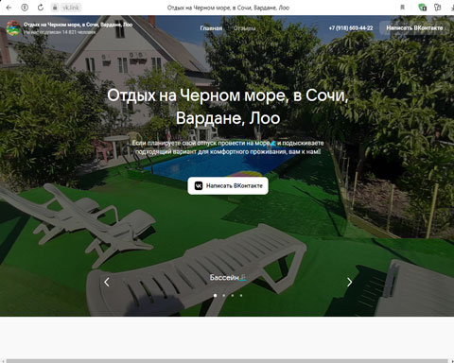Select the first carousel dot

(215, 296)
